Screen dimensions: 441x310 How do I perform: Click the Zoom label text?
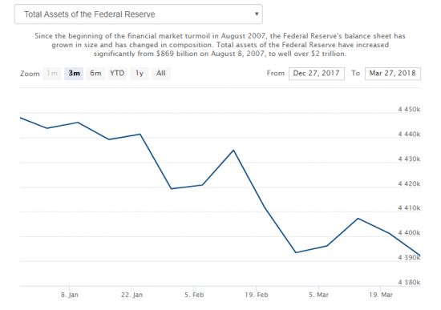(x=30, y=74)
